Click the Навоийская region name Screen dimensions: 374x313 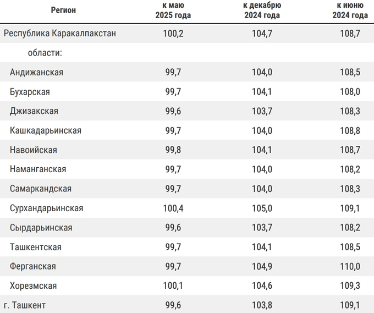pyautogui.click(x=34, y=150)
